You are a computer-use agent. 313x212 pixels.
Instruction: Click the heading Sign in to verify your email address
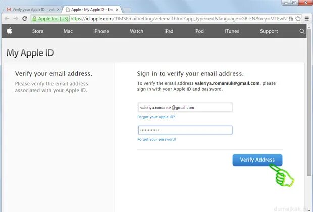(x=190, y=74)
